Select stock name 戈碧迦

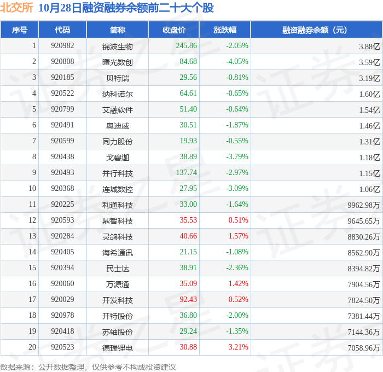118,158
